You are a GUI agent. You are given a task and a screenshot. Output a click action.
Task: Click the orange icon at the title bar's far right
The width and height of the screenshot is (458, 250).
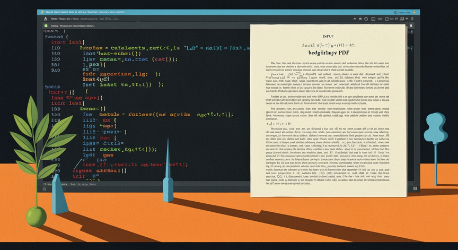point(415,12)
